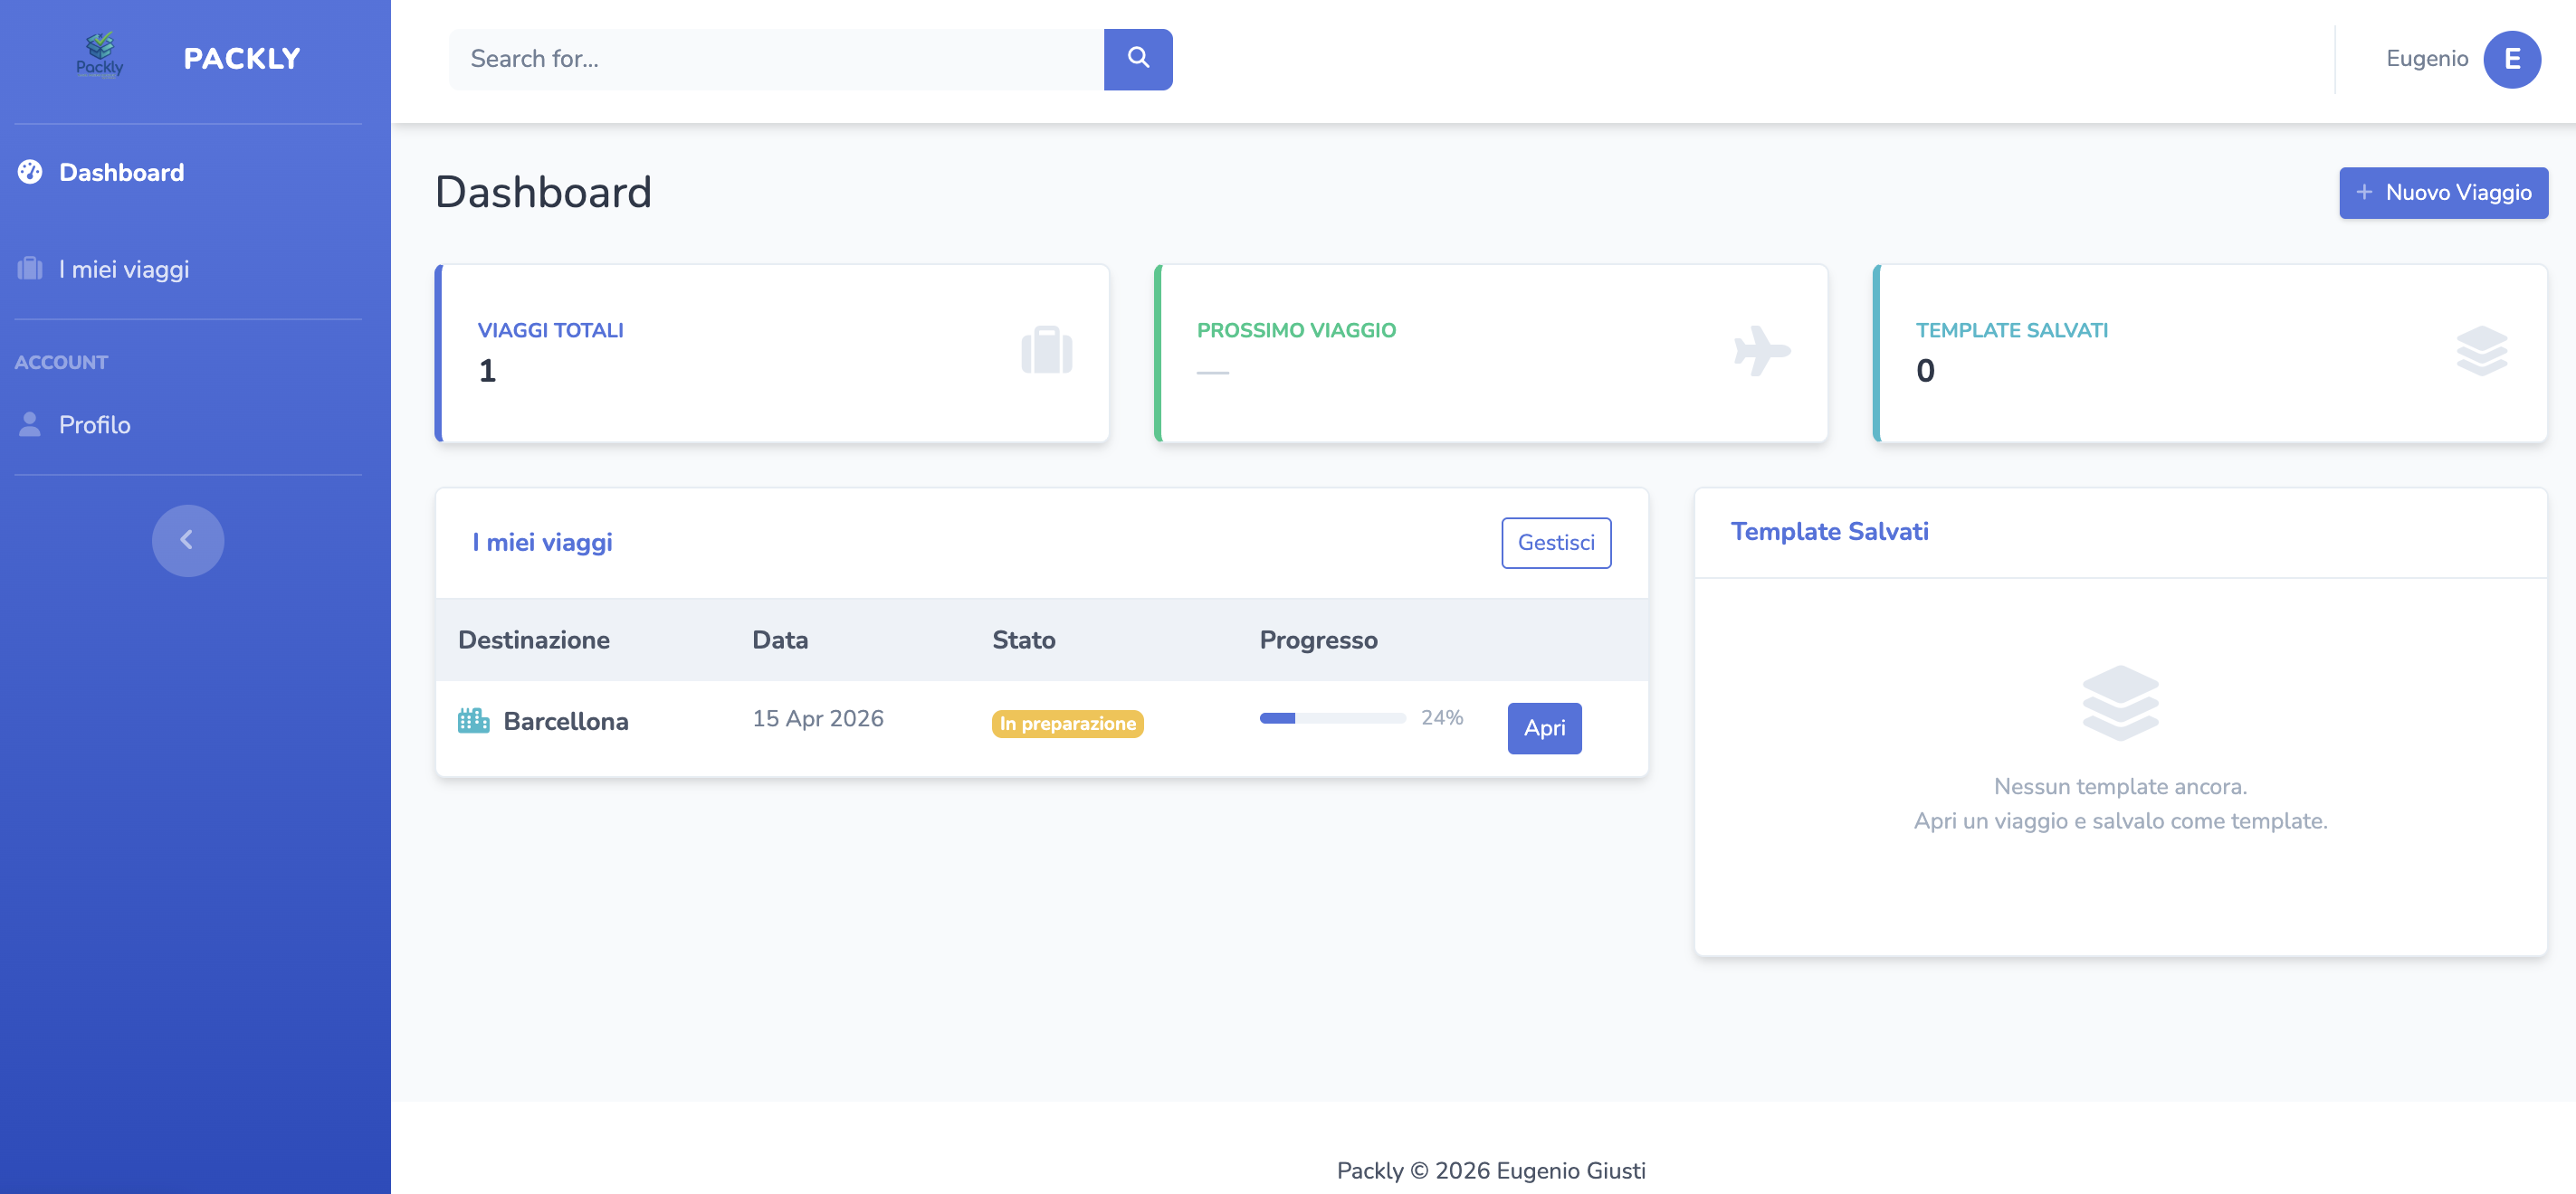Select the suitcase icon on Viaggi Totali card
2576x1194 pixels.
click(x=1046, y=351)
